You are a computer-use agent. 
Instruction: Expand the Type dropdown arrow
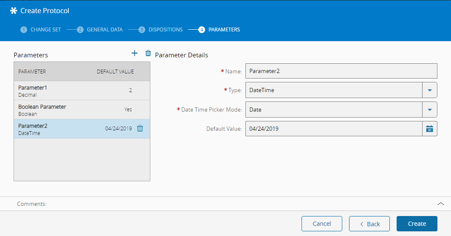pos(429,90)
